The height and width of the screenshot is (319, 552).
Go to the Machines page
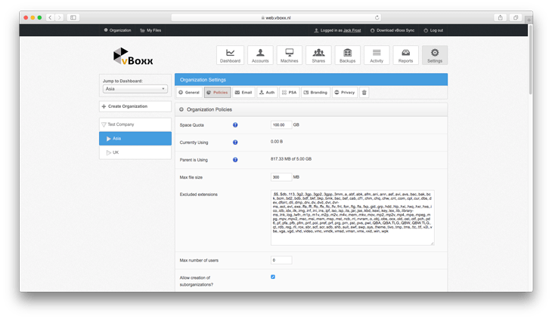[289, 55]
